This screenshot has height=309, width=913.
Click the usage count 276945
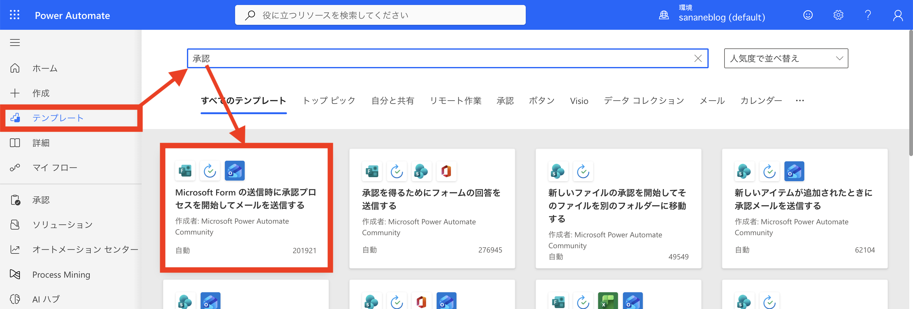coord(490,250)
